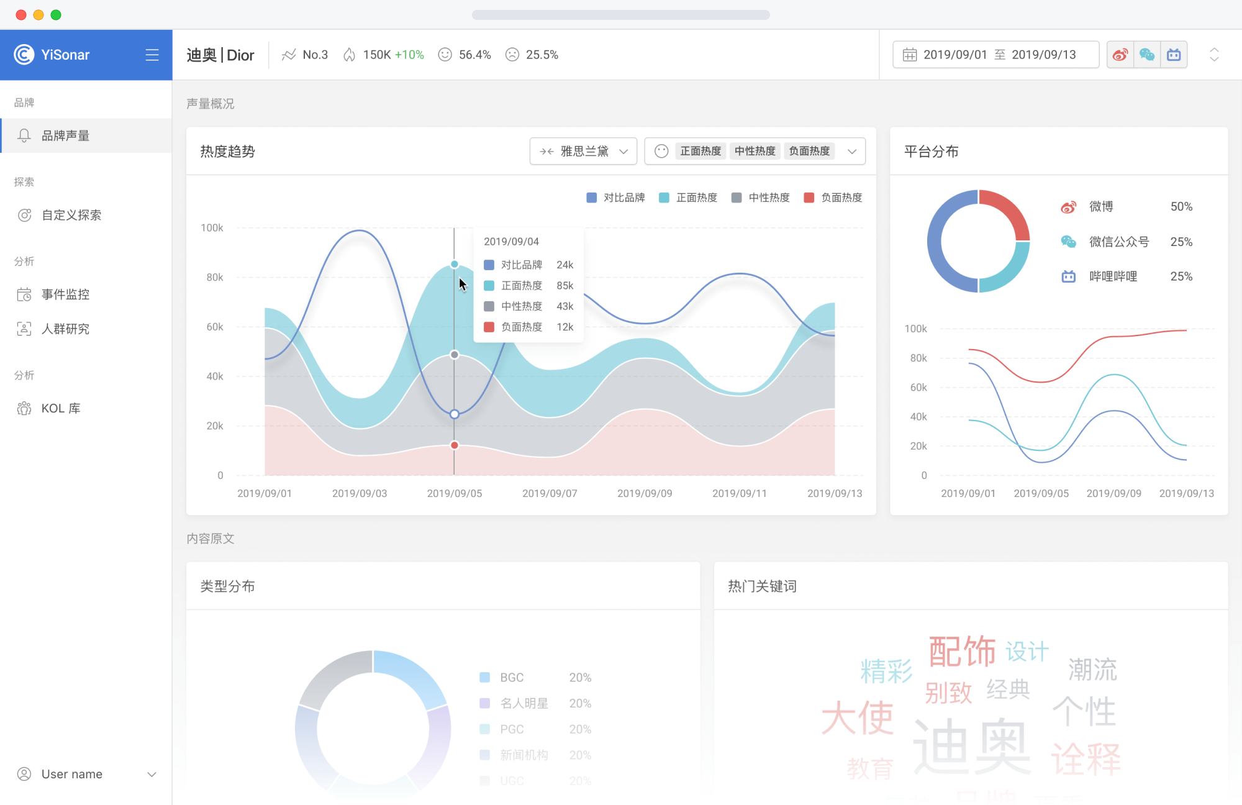1242x805 pixels.
Task: Click the person-scan icon beside 人群研究
Action: point(24,329)
